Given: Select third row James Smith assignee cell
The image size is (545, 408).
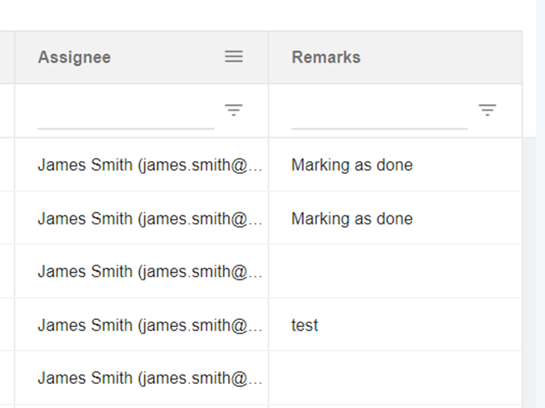Looking at the screenshot, I should [149, 272].
